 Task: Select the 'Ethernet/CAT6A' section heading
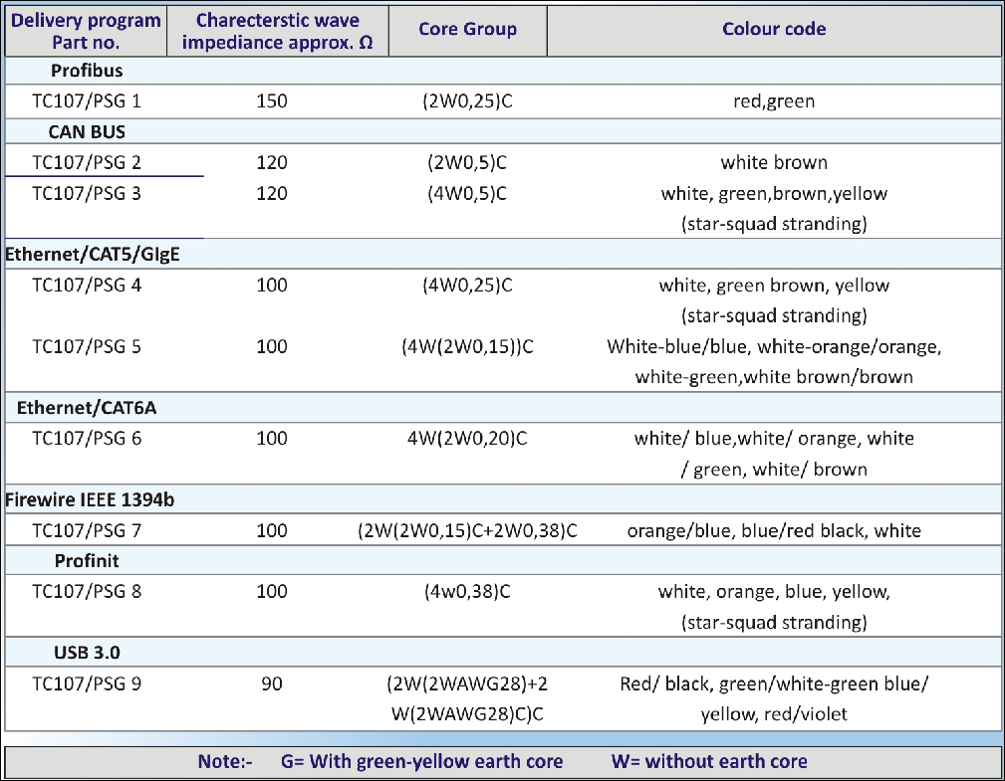coord(87,408)
